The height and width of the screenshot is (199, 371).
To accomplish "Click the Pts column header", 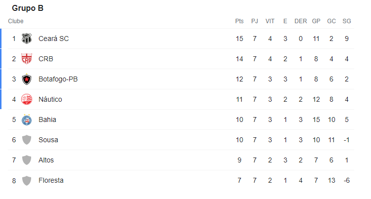I will [240, 21].
